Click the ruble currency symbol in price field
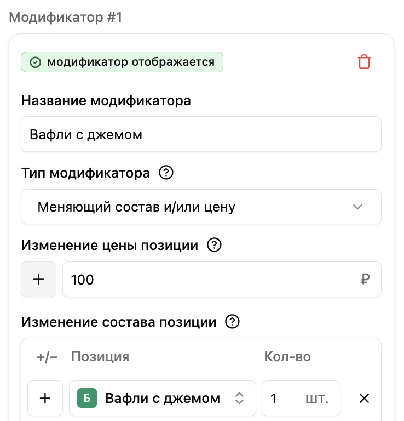 coord(365,279)
